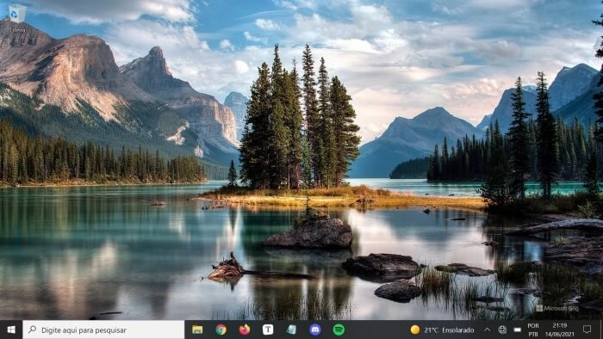Open the '21°C Ensolarado' weather widget

click(x=442, y=330)
